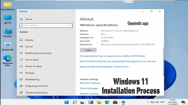The height and width of the screenshot is (105, 188).
Task: Select Network desktop icon
Action: click(8, 33)
